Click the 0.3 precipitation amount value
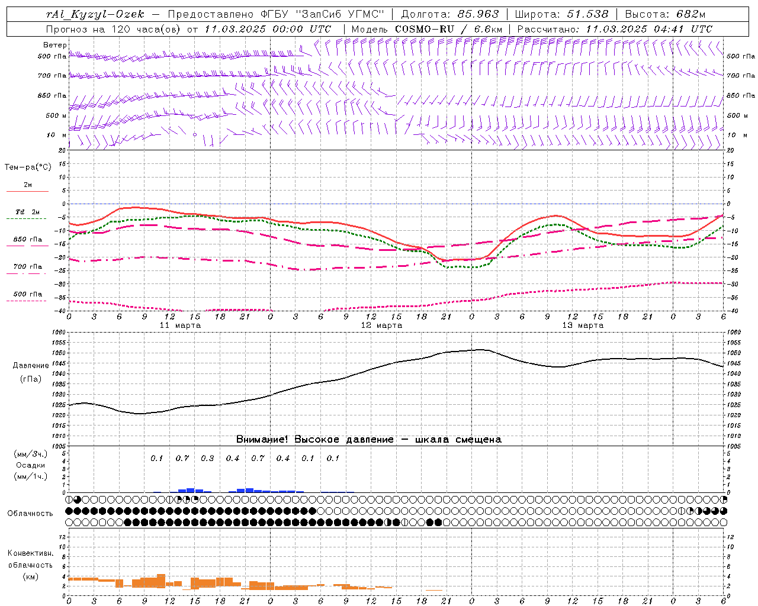Viewport: 758px width, 606px height. coord(207,458)
